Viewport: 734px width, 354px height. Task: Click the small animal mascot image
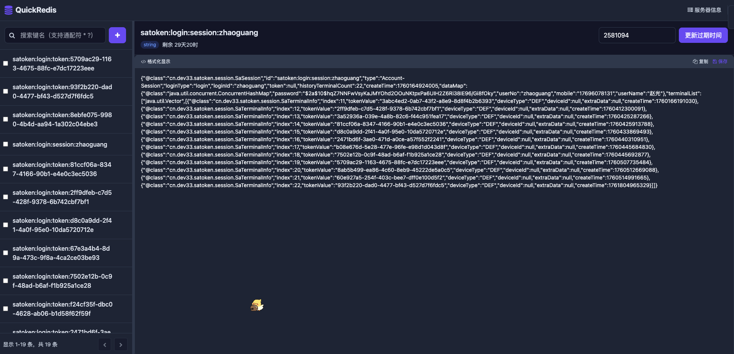pyautogui.click(x=257, y=305)
